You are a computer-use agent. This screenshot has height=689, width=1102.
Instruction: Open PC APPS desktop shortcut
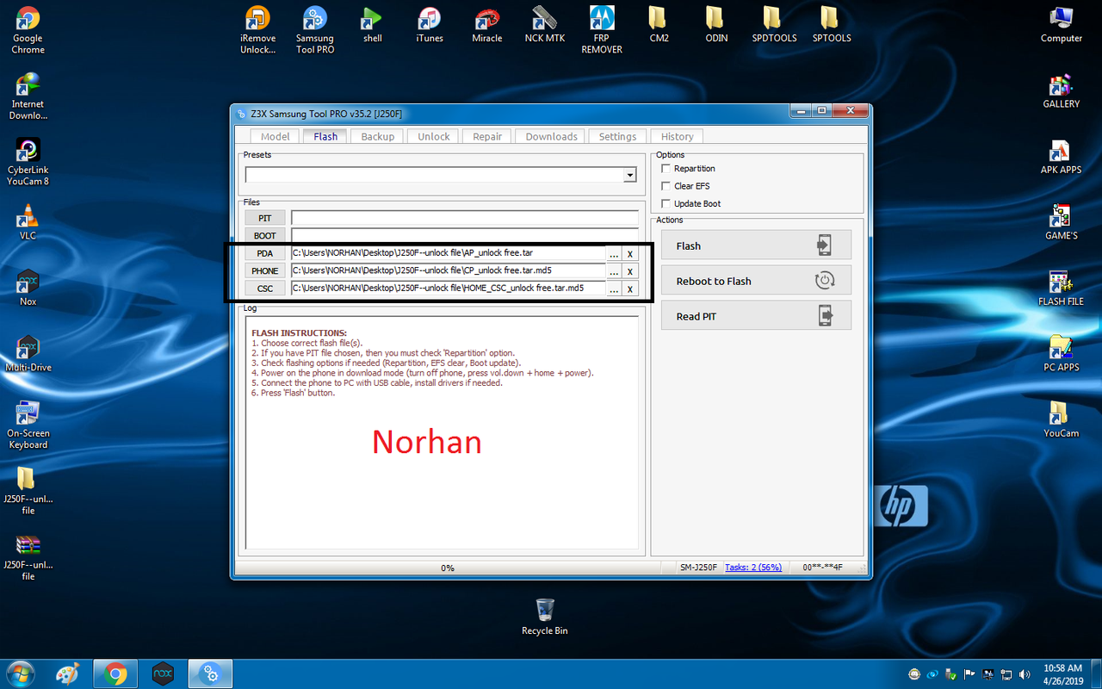[1061, 354]
